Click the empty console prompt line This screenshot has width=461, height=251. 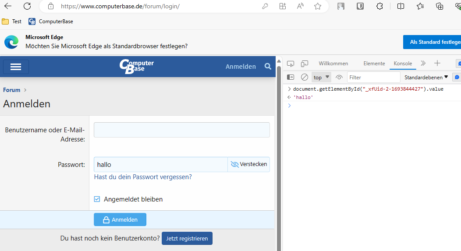pos(372,106)
